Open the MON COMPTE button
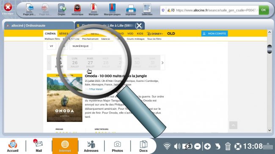 tap(214, 33)
